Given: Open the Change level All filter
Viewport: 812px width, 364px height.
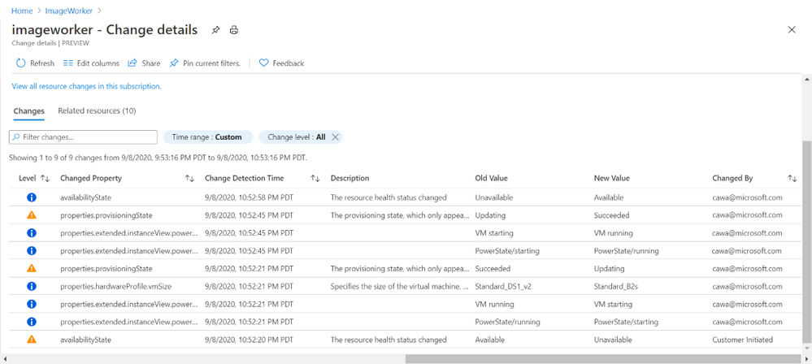Looking at the screenshot, I should (x=296, y=137).
